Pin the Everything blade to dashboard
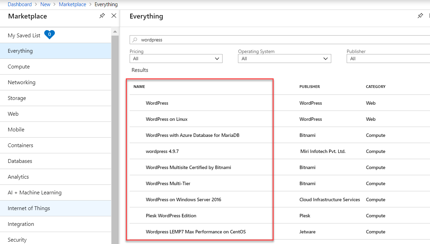The image size is (430, 244). 420,16
